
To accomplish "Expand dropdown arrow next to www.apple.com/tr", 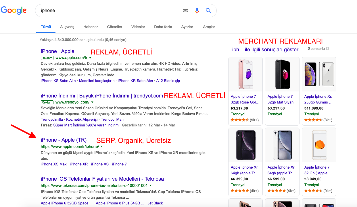I will pos(90,58).
